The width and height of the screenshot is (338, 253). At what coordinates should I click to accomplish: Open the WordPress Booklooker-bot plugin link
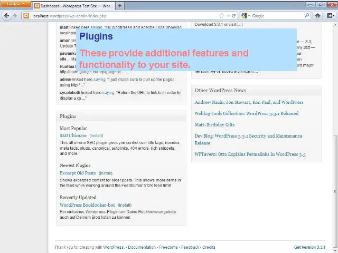click(x=87, y=205)
